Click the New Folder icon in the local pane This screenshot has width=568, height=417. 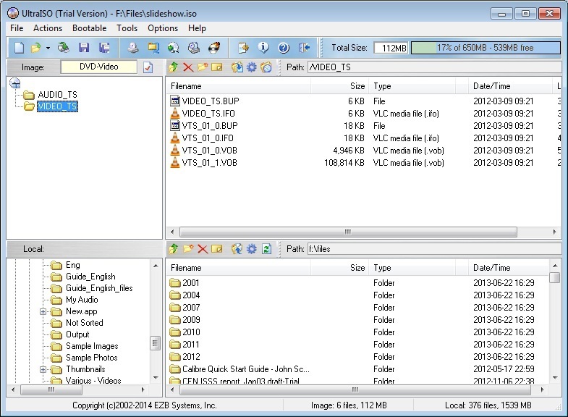pyautogui.click(x=188, y=249)
